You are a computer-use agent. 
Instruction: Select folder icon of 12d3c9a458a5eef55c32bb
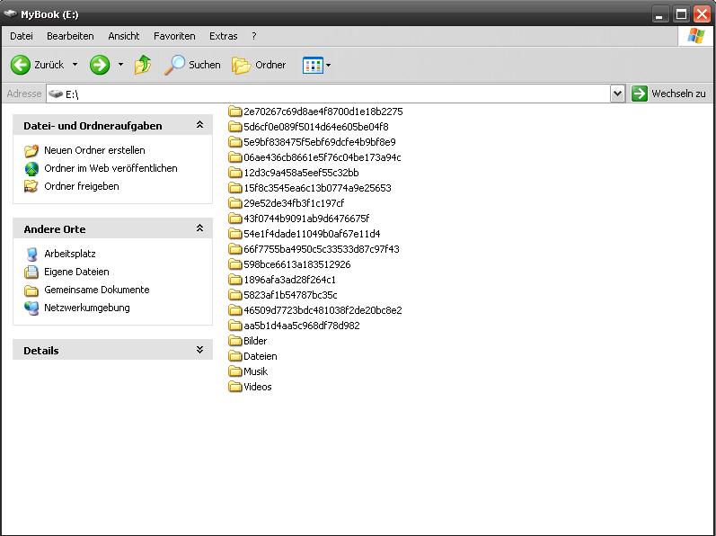pyautogui.click(x=234, y=173)
